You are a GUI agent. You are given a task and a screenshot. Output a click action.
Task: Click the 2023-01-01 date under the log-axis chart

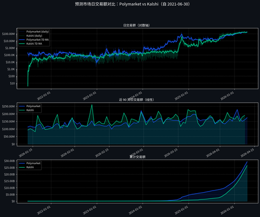click(89, 96)
